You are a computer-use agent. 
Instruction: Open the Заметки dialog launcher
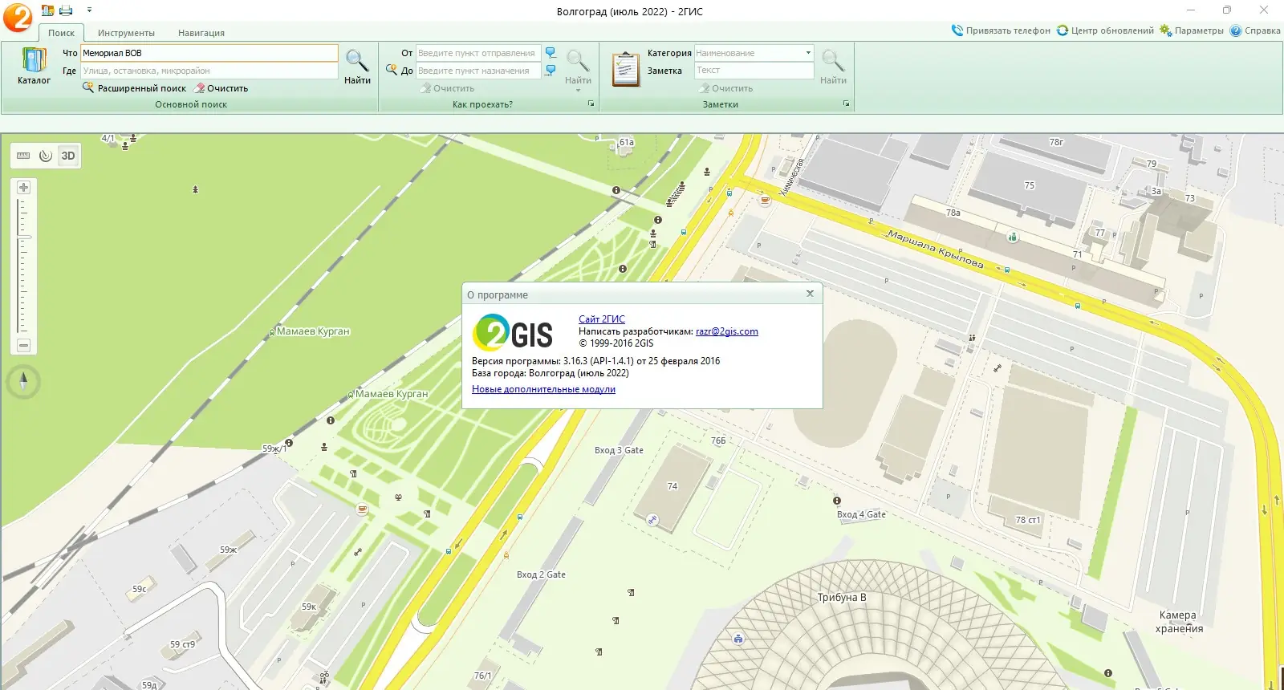click(846, 104)
